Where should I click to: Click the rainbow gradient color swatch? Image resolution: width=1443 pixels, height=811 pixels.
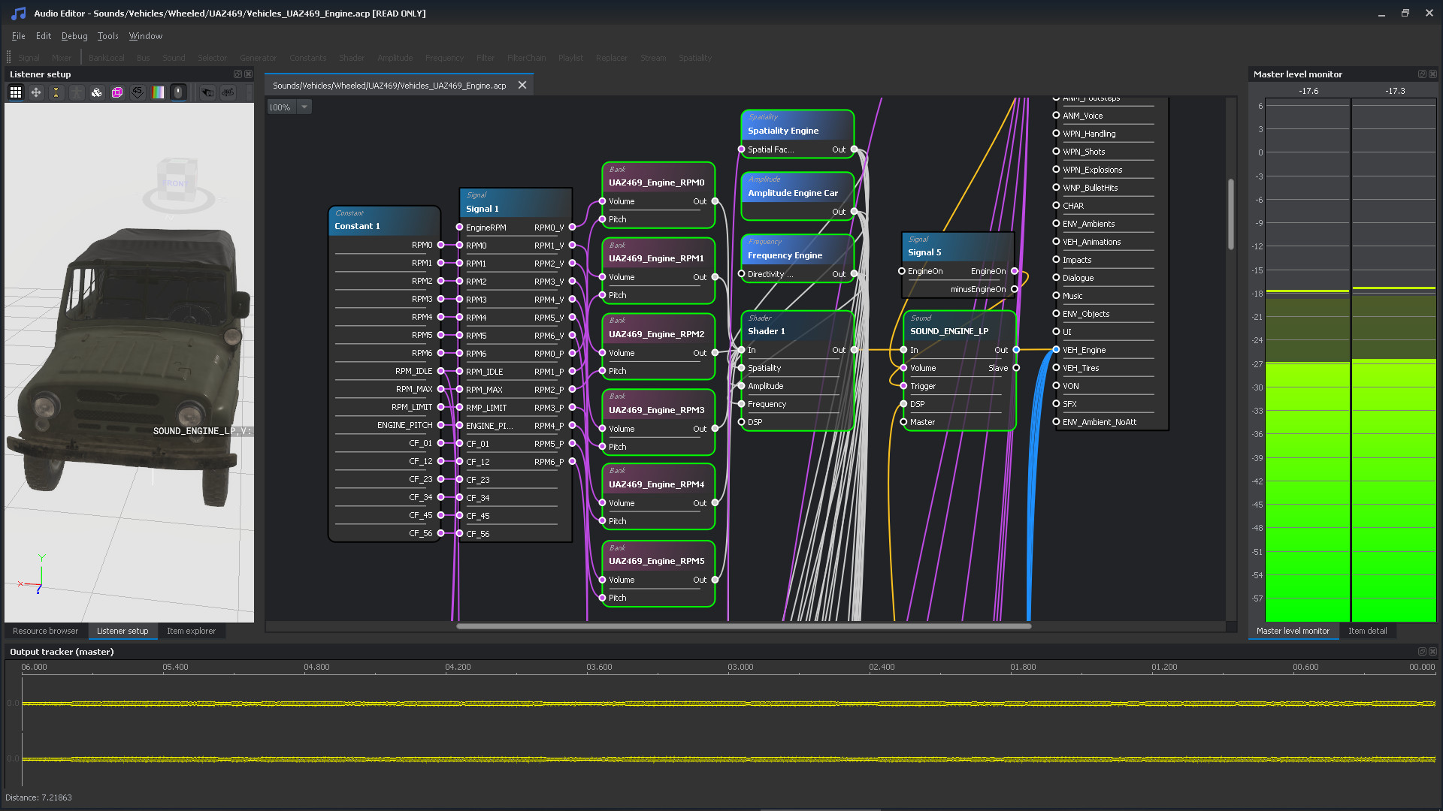[158, 92]
